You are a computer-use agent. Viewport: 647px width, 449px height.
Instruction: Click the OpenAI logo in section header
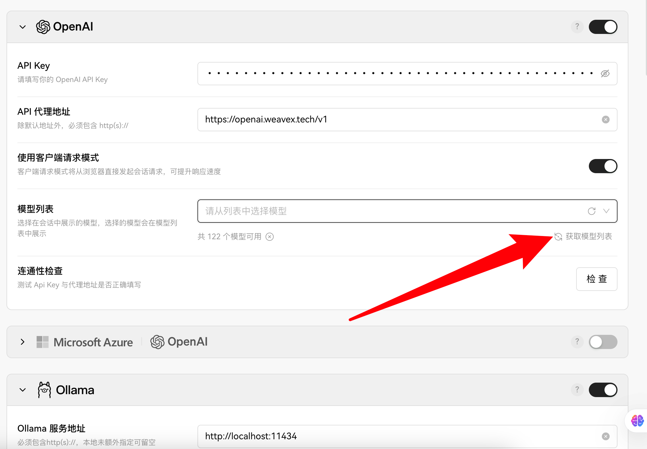pyautogui.click(x=64, y=27)
